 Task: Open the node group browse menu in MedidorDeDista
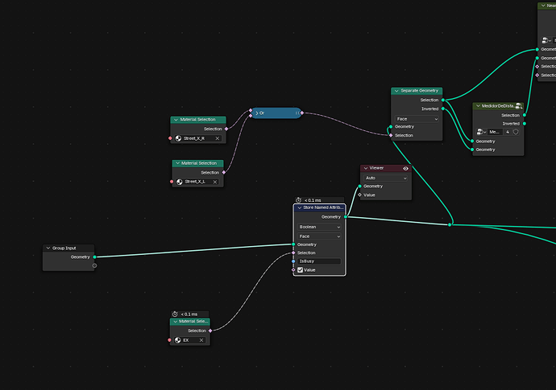(x=481, y=132)
